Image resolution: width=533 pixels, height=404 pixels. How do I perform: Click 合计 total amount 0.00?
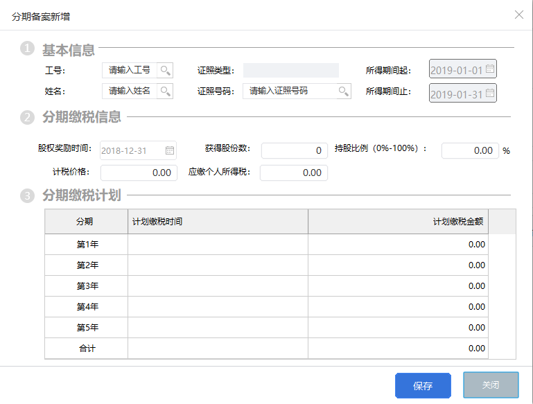[398, 349]
